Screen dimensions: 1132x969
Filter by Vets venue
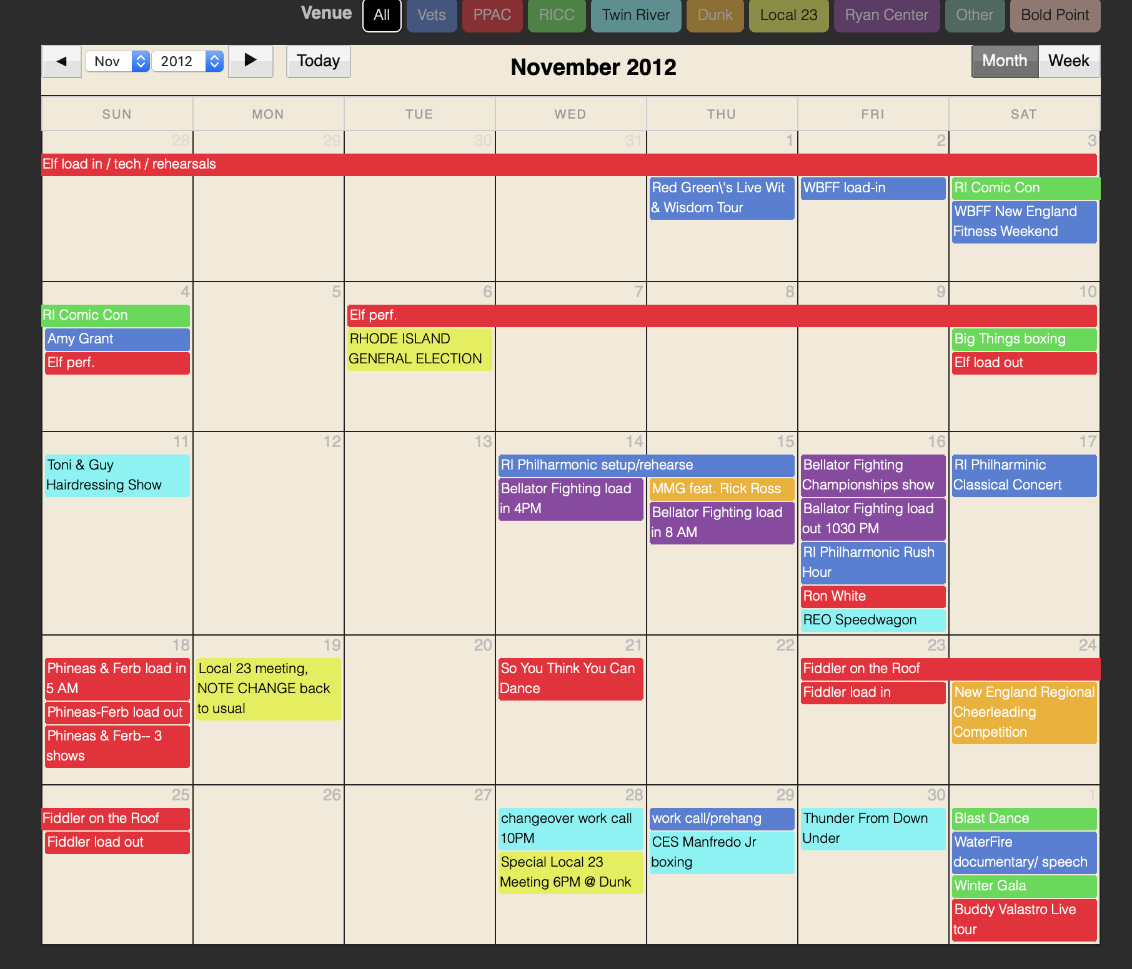432,16
